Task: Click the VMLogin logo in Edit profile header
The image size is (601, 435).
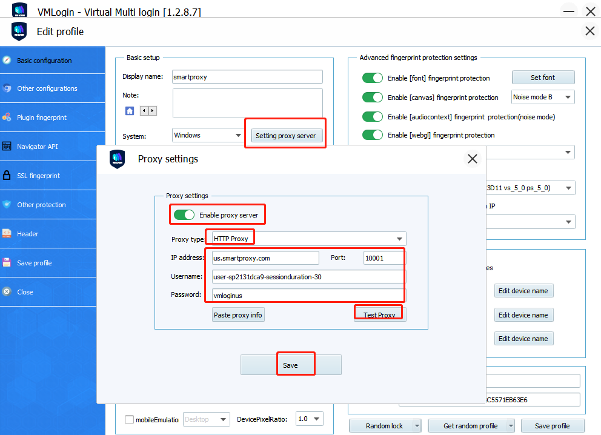Action: coord(19,32)
